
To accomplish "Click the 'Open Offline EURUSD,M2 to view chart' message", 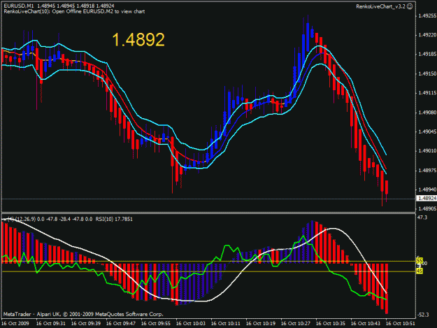I will pyautogui.click(x=99, y=11).
